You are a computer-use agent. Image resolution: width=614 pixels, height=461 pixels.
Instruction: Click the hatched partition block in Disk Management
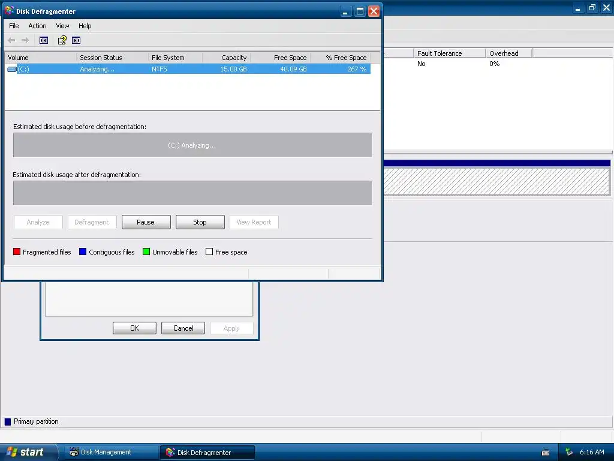point(496,181)
